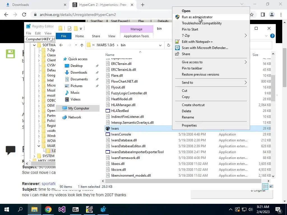The height and width of the screenshot is (215, 287).
Task: Choose Open in the context menu
Action: 186,11
